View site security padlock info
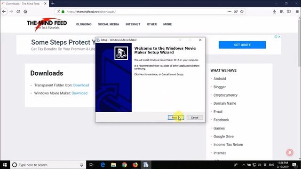The width and height of the screenshot is (301, 169). tap(63, 11)
